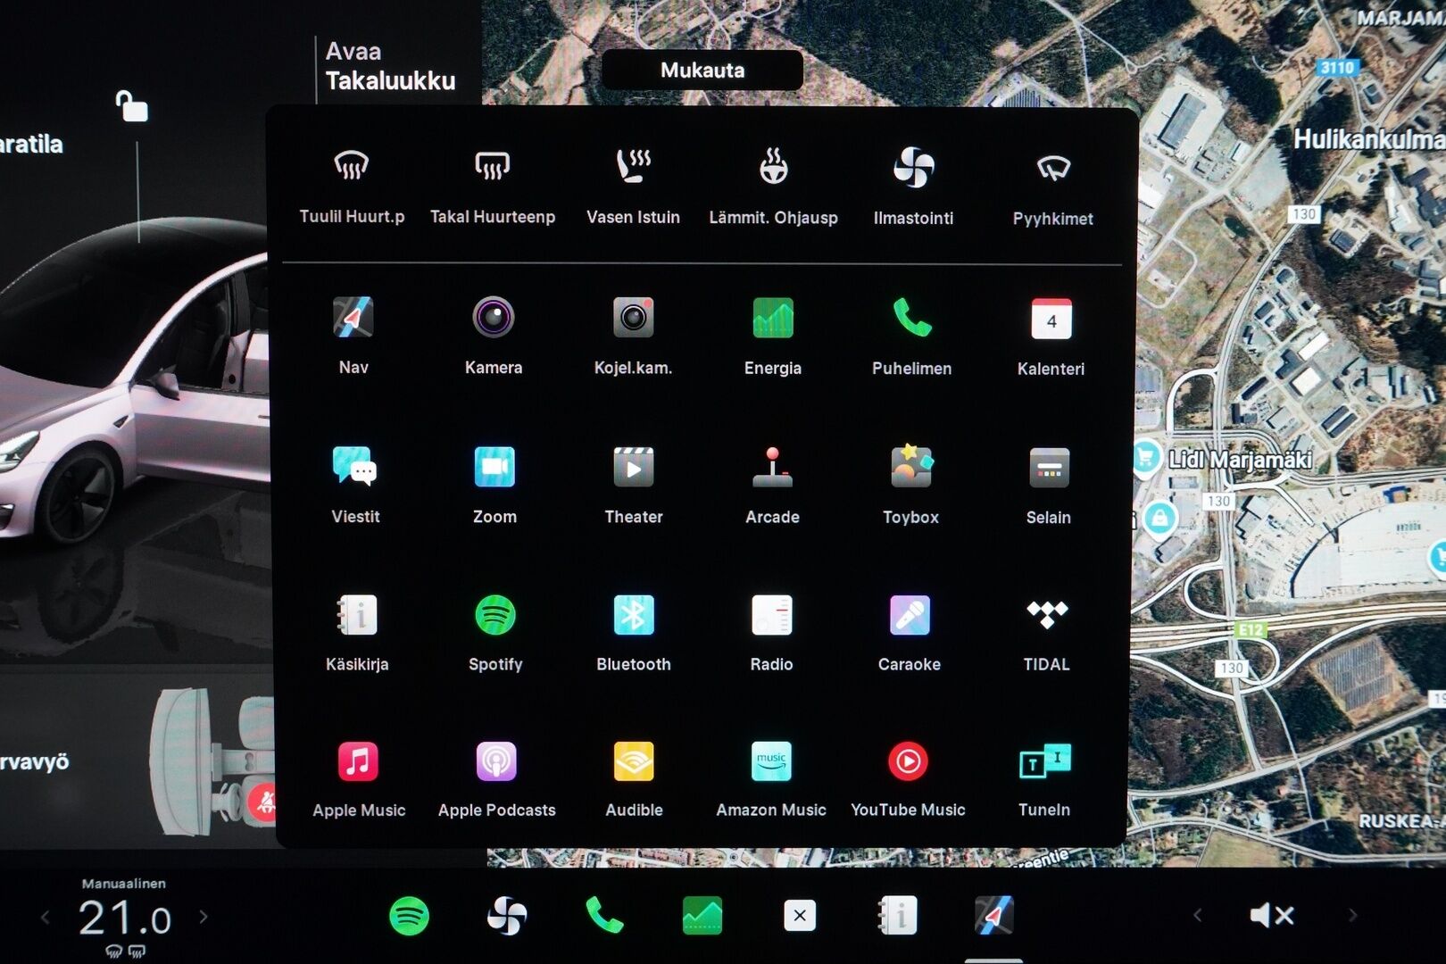Open Puhelimen phone app

coord(911,336)
